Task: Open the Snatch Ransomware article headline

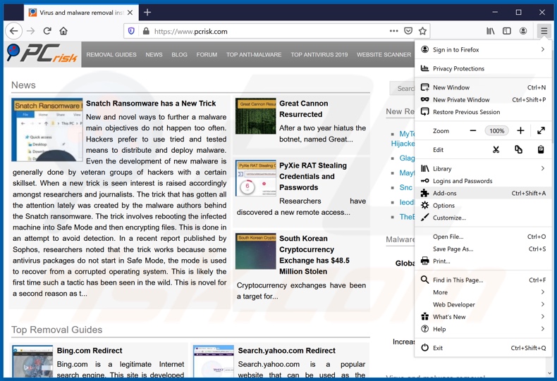Action: click(151, 104)
